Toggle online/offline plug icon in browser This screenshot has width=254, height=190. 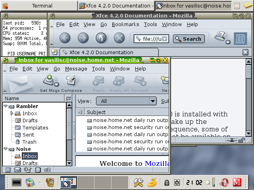(x=232, y=140)
